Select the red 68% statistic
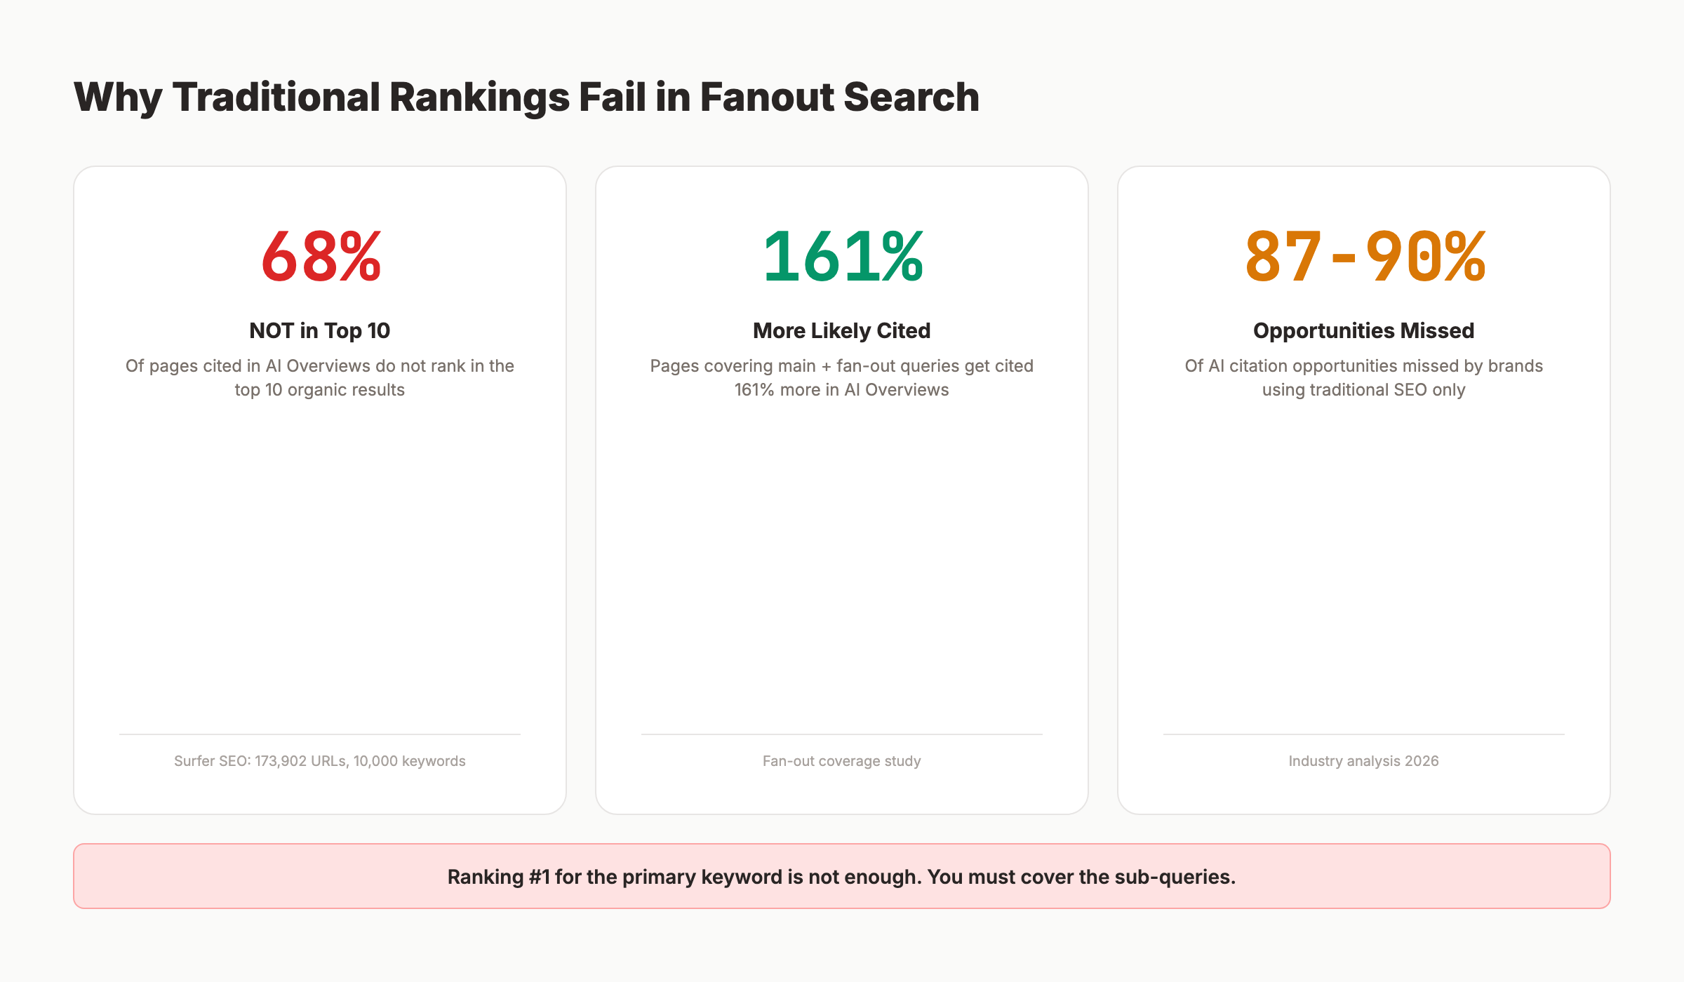Image resolution: width=1684 pixels, height=982 pixels. (321, 257)
